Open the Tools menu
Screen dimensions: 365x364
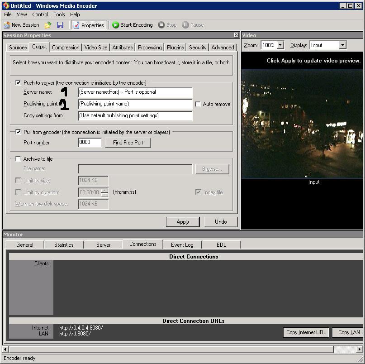59,14
